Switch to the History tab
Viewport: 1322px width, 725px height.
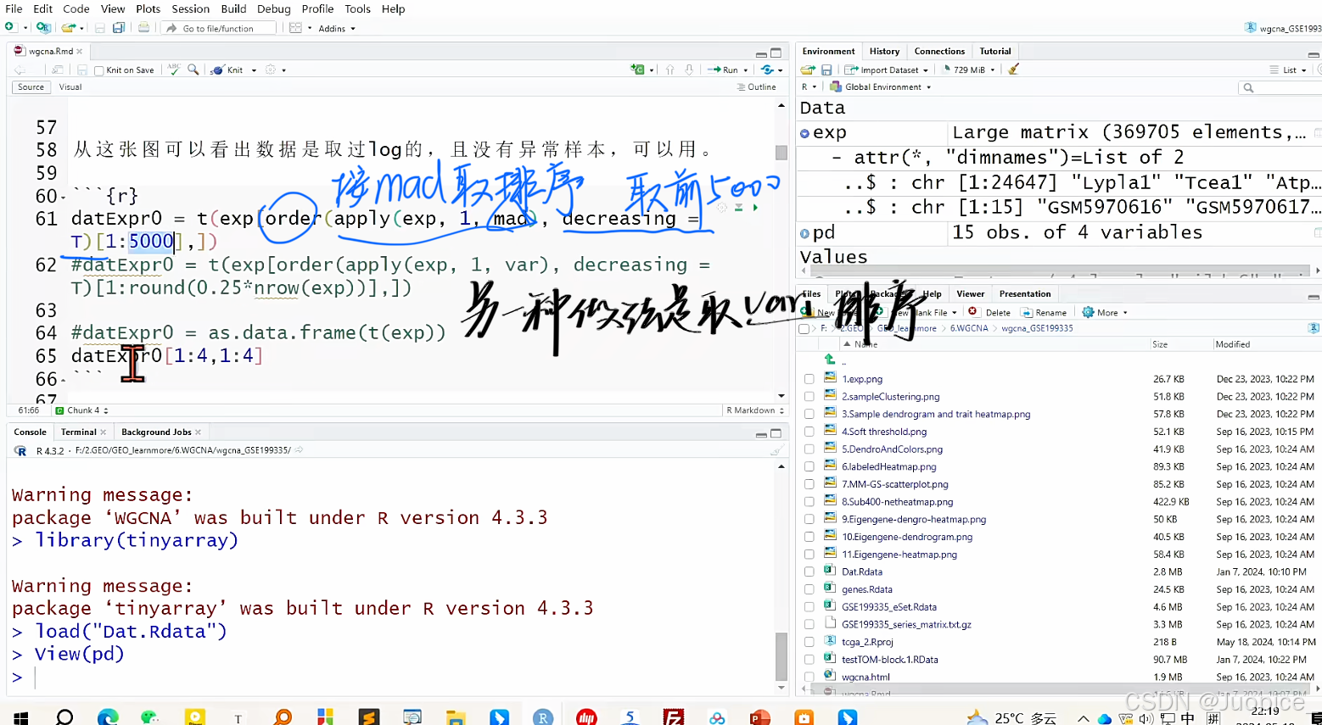click(884, 51)
